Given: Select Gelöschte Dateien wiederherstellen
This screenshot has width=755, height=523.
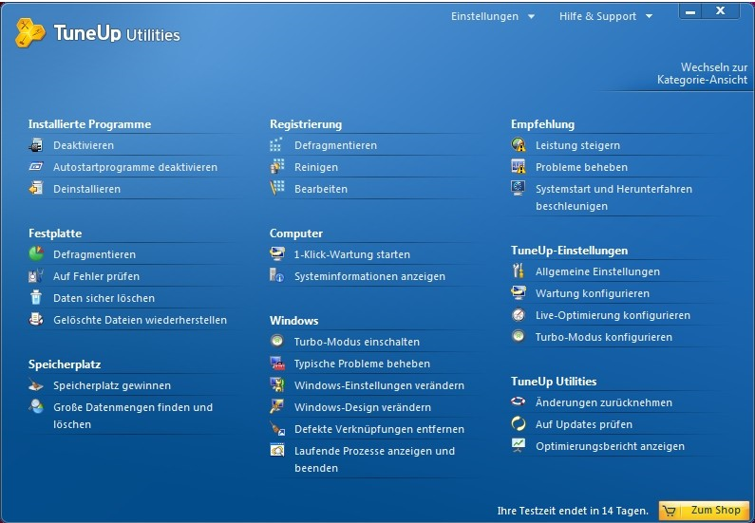Looking at the screenshot, I should (x=140, y=320).
